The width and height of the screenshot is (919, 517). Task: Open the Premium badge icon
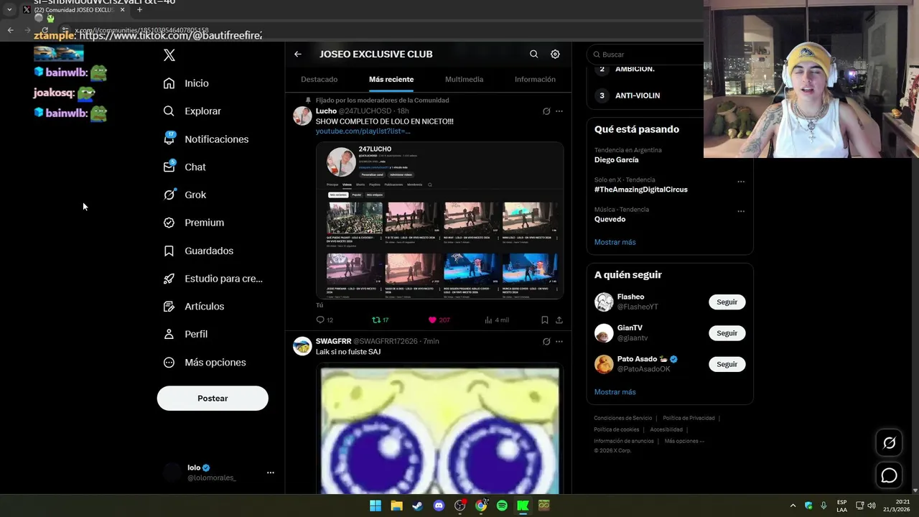coord(169,223)
